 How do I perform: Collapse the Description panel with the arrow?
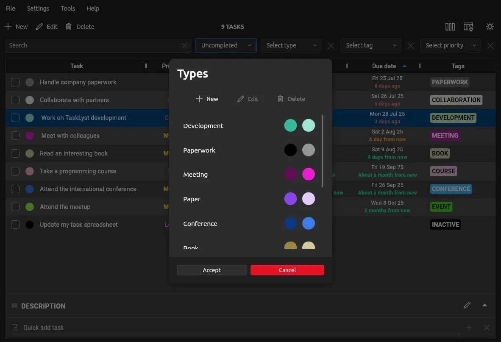coord(484,305)
